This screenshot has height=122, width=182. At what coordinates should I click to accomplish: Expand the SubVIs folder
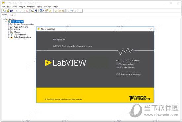point(9,29)
